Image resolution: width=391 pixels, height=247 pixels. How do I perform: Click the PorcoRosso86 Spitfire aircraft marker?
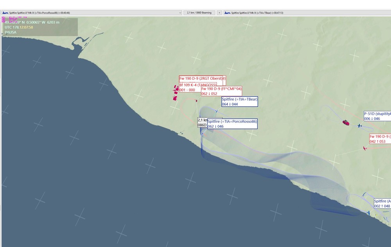click(x=202, y=134)
